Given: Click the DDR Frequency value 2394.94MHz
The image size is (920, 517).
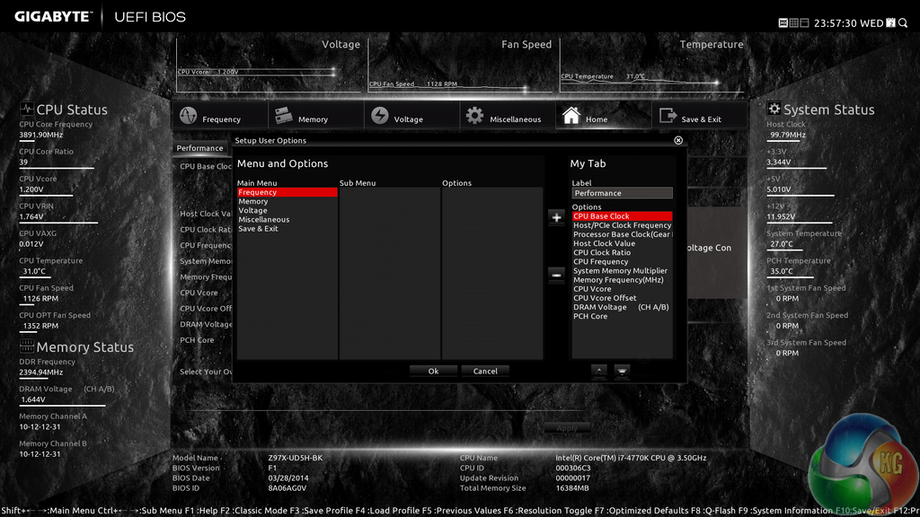Looking at the screenshot, I should coord(41,372).
